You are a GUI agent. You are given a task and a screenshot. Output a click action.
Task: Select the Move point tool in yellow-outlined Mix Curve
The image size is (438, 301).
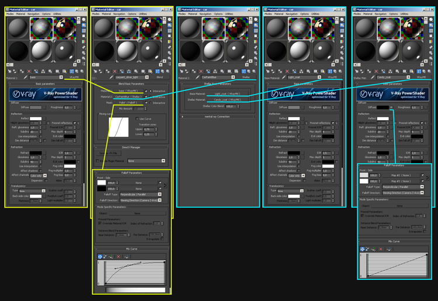[100, 257]
